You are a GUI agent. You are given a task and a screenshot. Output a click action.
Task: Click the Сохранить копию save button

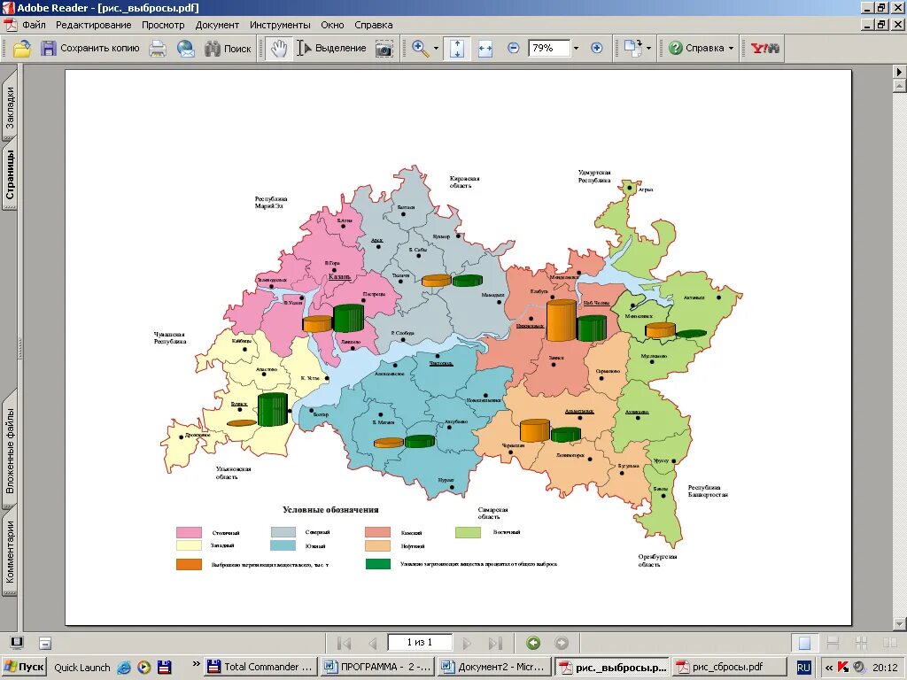90,49
